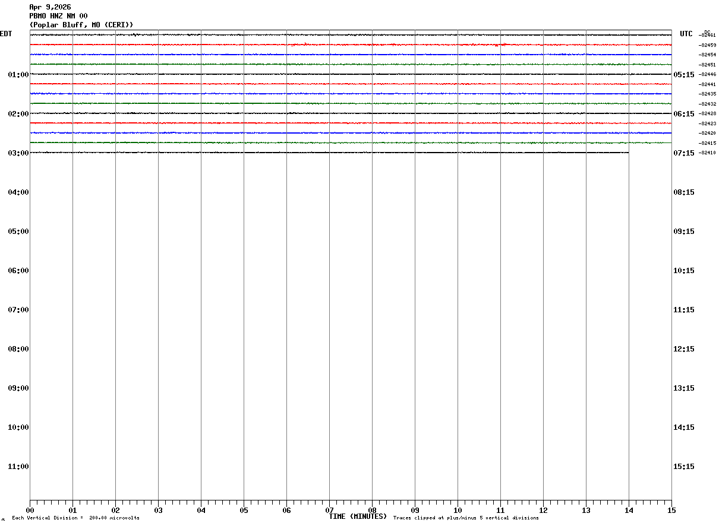Click the DC offset value "-82432"
Screen dimensions: 719x526
coord(707,104)
